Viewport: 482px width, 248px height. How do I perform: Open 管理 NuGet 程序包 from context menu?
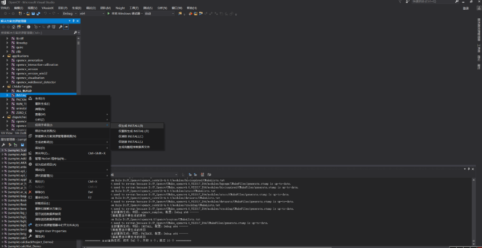tap(68, 159)
